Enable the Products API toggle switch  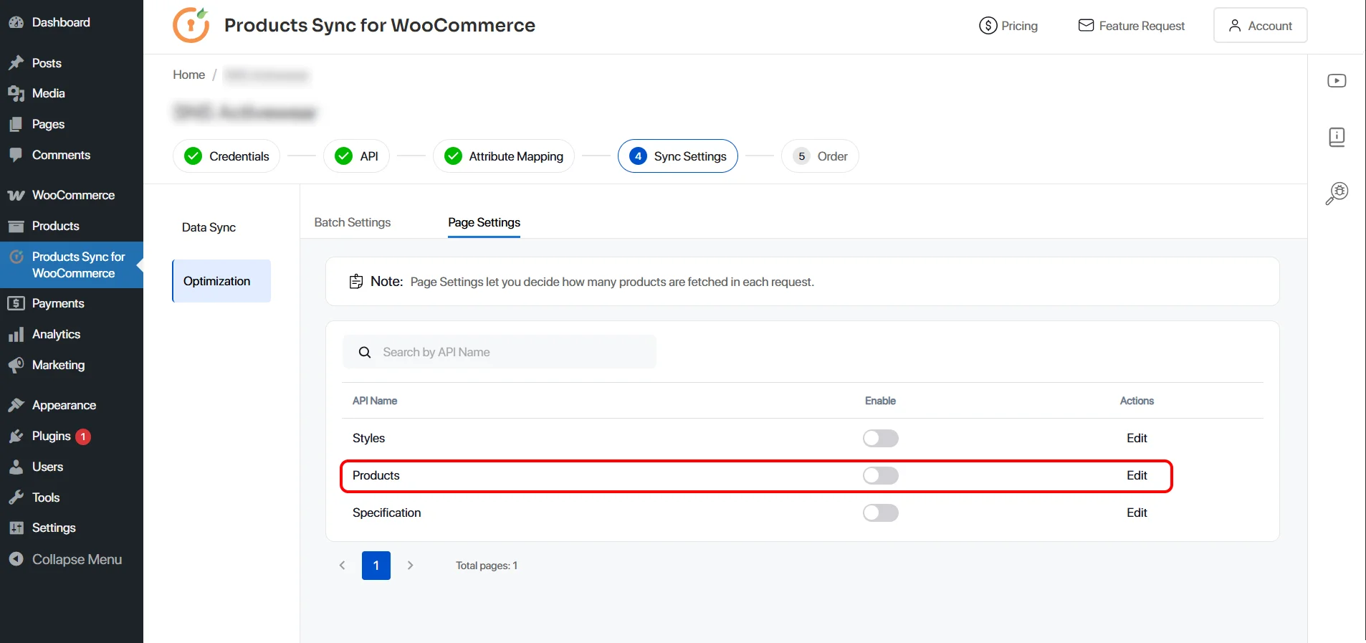[x=880, y=475]
